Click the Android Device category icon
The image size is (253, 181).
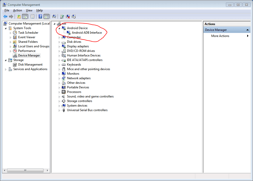64,28
